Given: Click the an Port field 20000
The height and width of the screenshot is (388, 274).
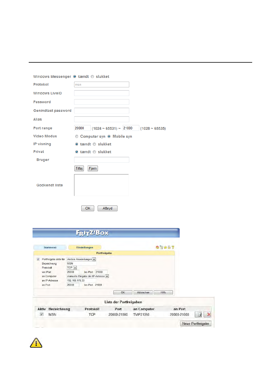Looking at the screenshot, I should (x=73, y=285).
